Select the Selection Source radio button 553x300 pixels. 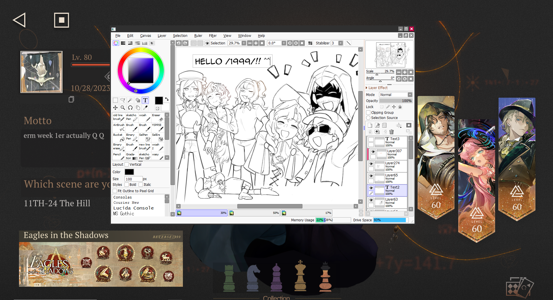click(368, 118)
